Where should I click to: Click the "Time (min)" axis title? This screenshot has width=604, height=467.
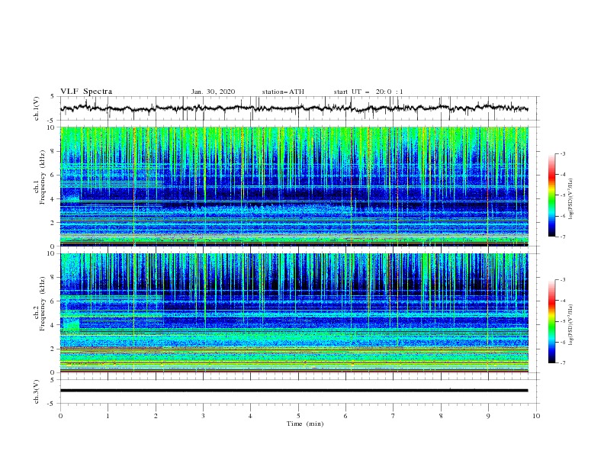point(305,424)
